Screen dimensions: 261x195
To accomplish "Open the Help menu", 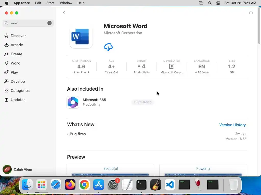I will pyautogui.click(x=81, y=3).
